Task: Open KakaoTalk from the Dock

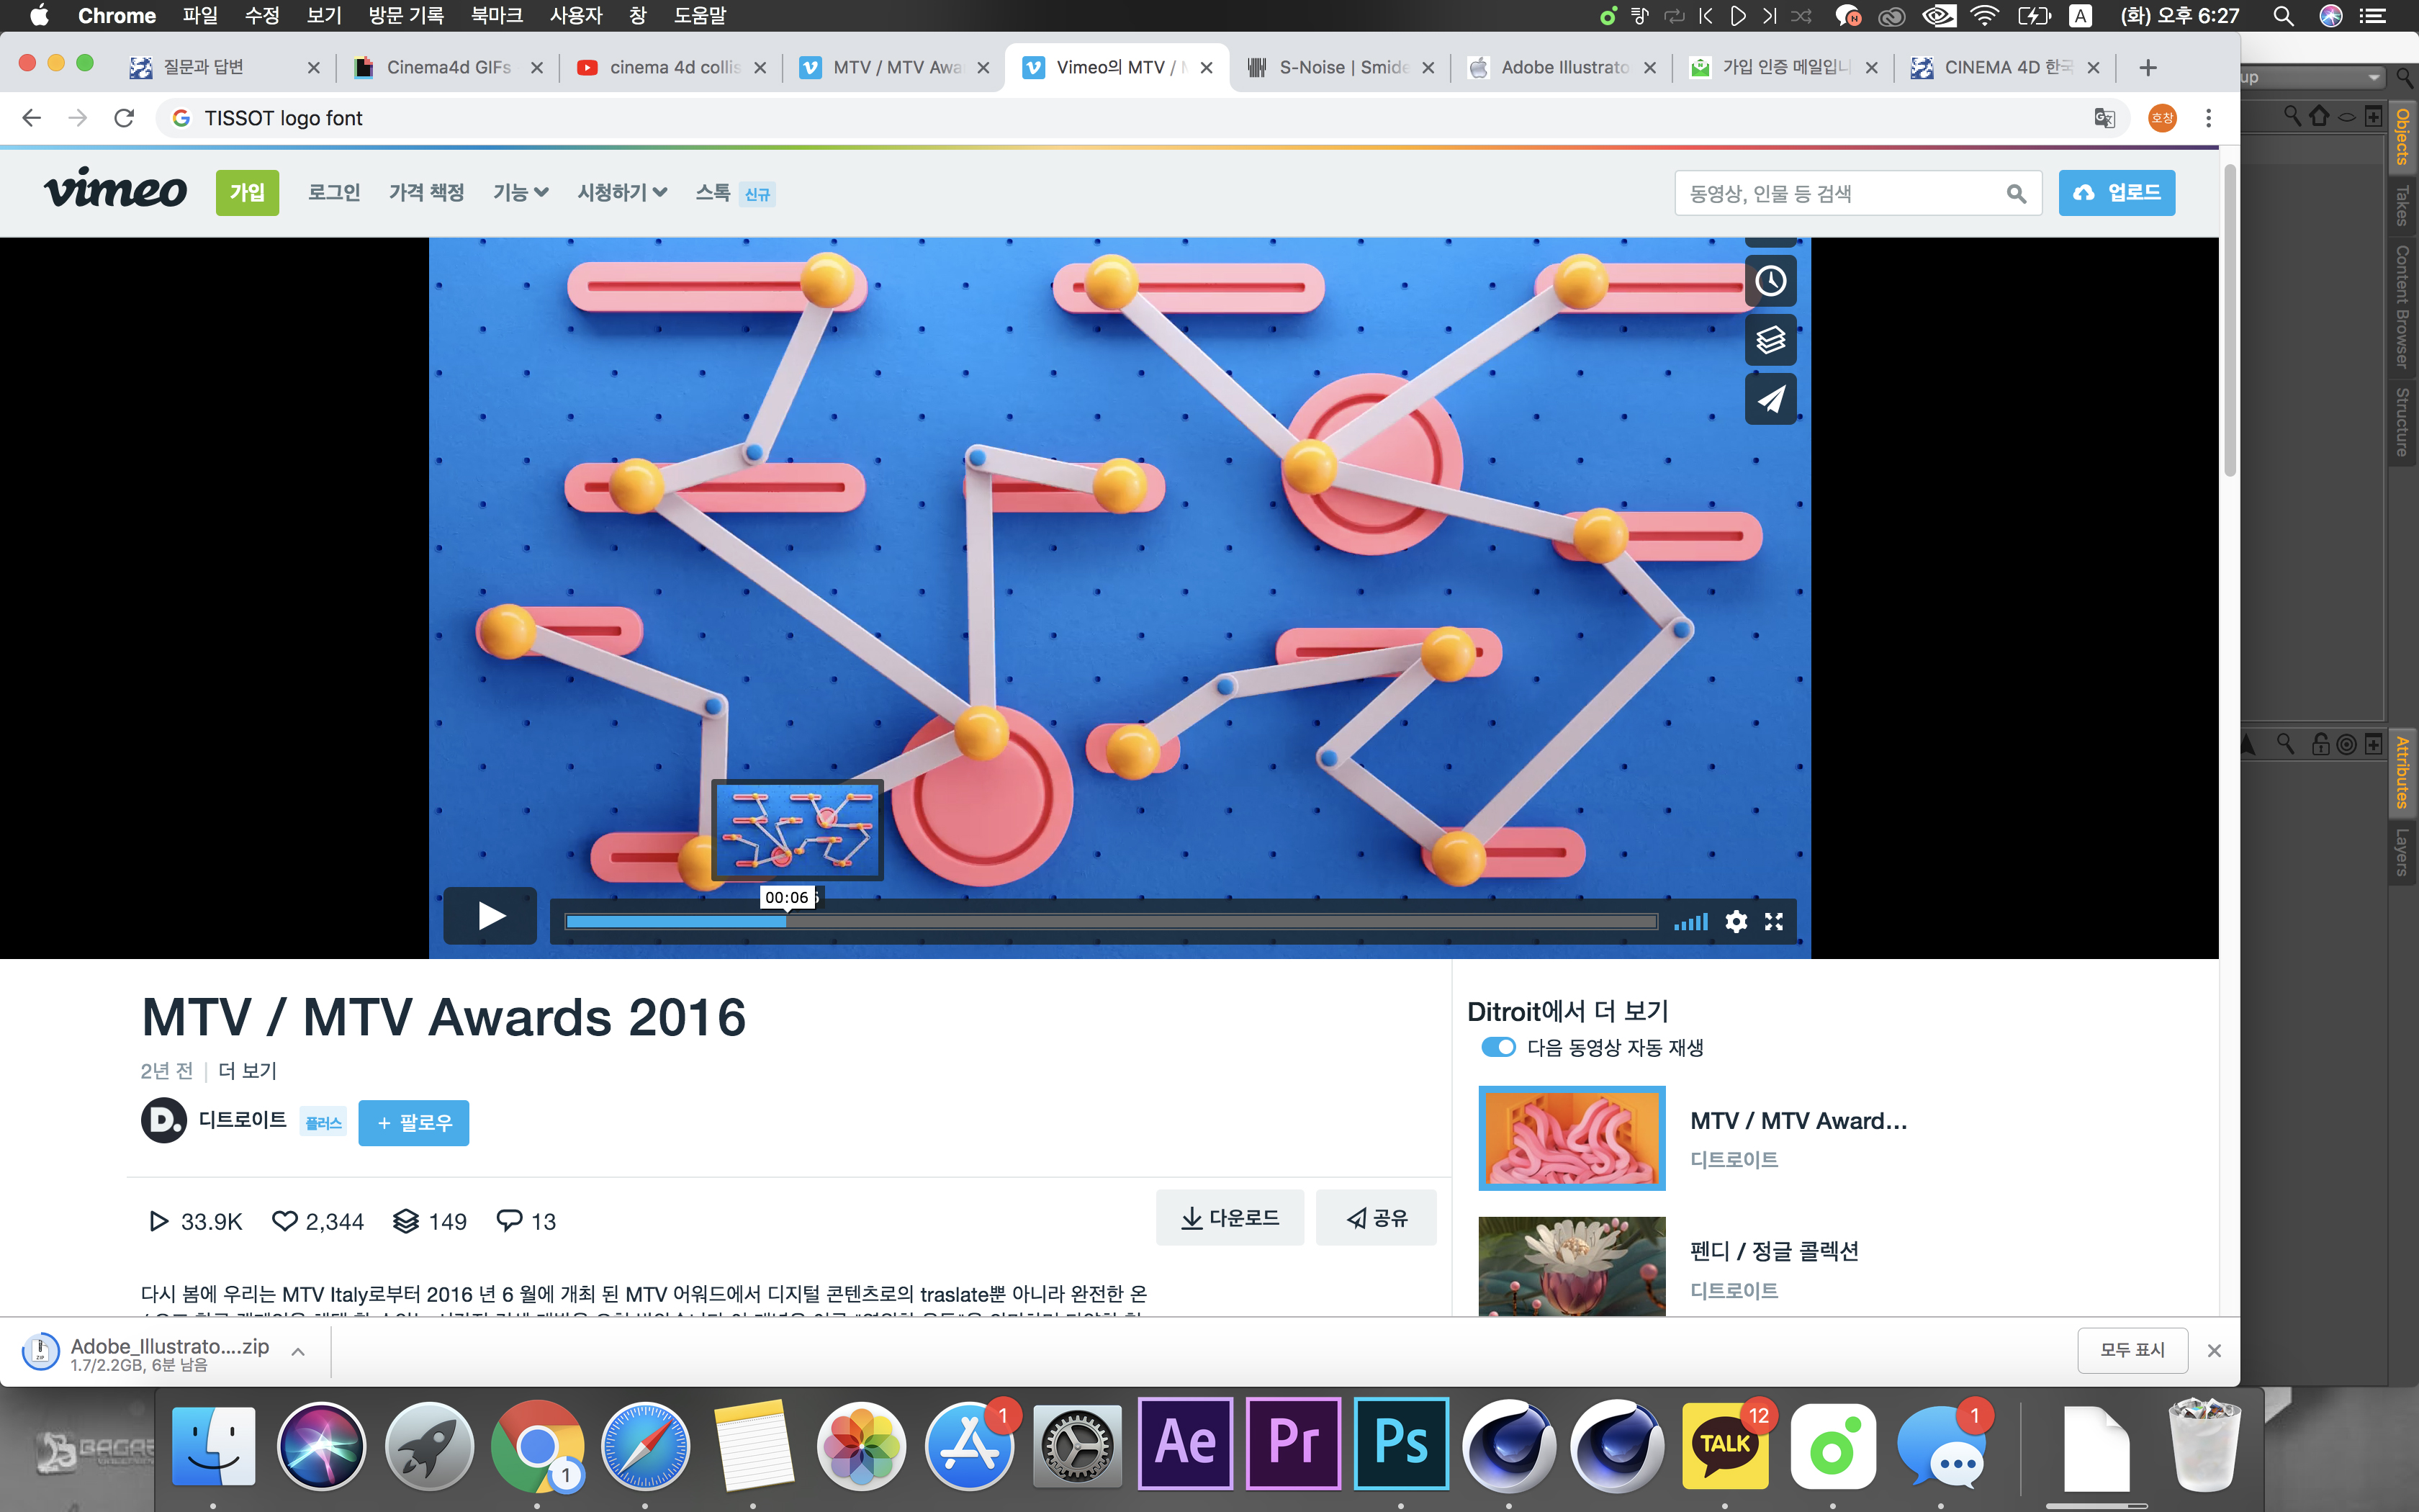Action: pos(1725,1444)
